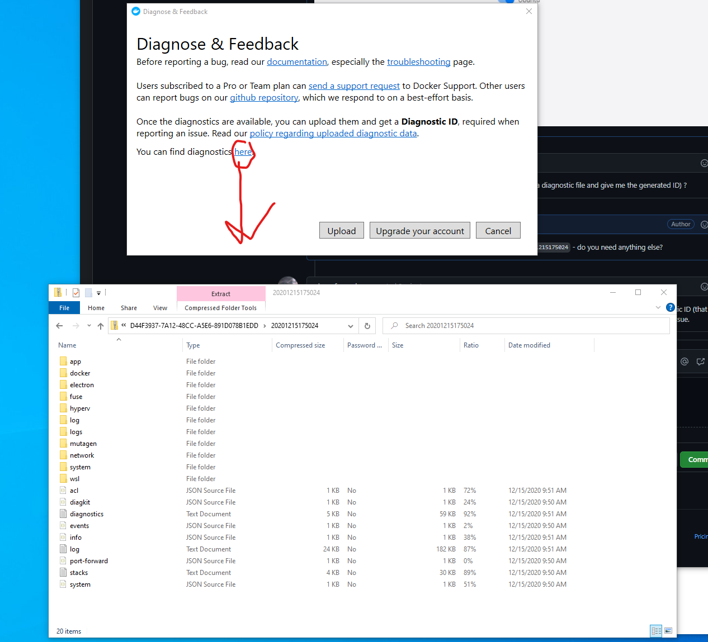
Task: Go up one folder level
Action: click(101, 325)
